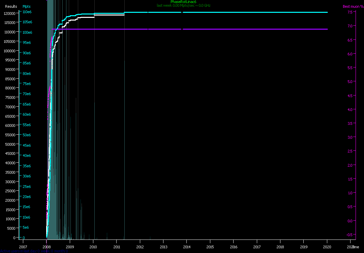Image resolution: width=364 pixels, height=253 pixels.
Task: Click the 60000 Results axis tick label
Action: pyautogui.click(x=11, y=125)
